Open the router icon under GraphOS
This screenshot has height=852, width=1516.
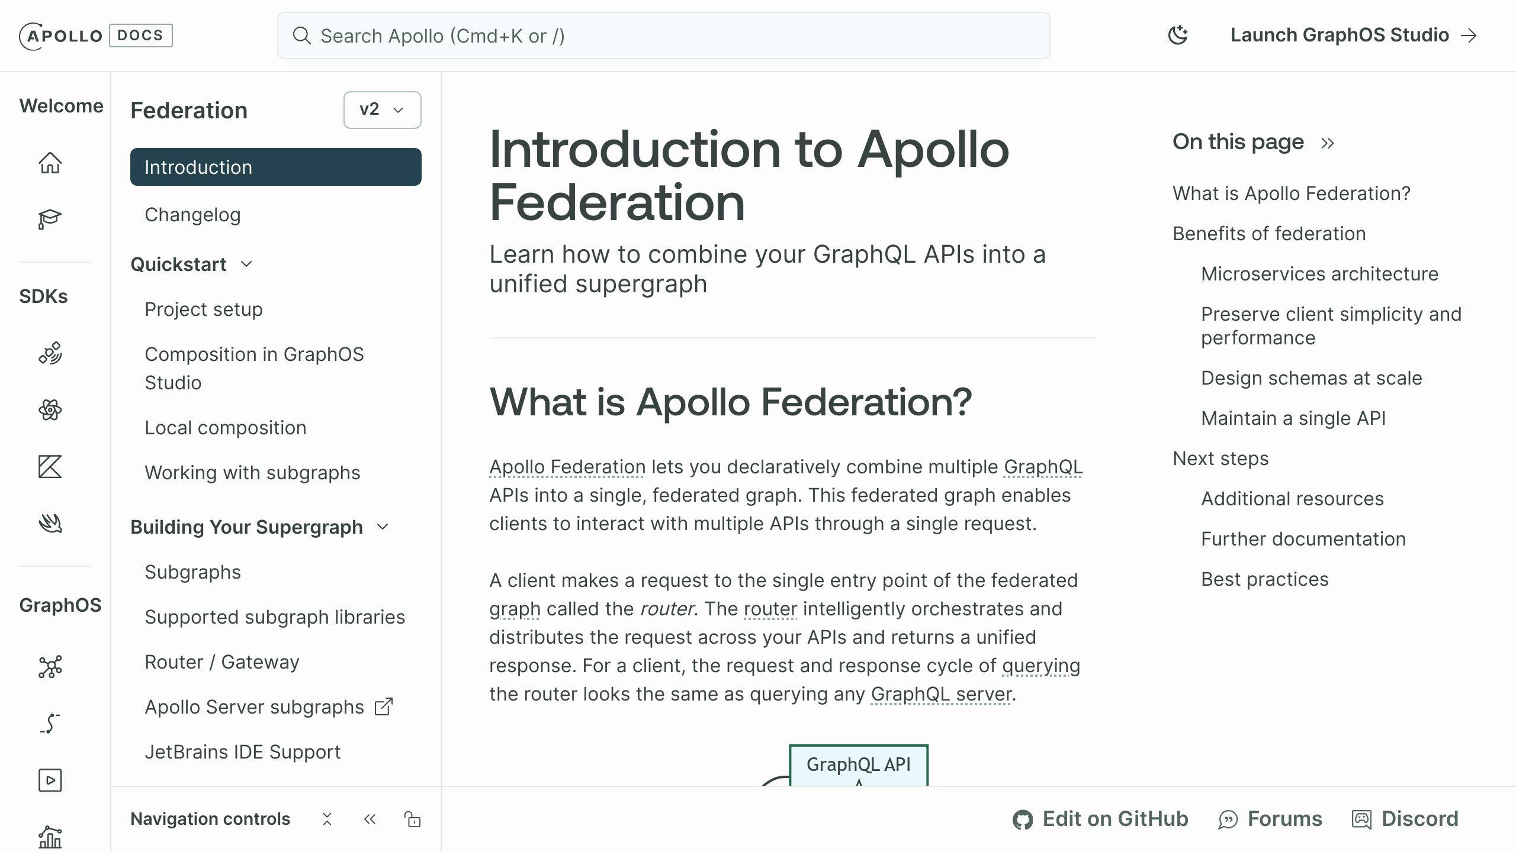[x=51, y=722]
